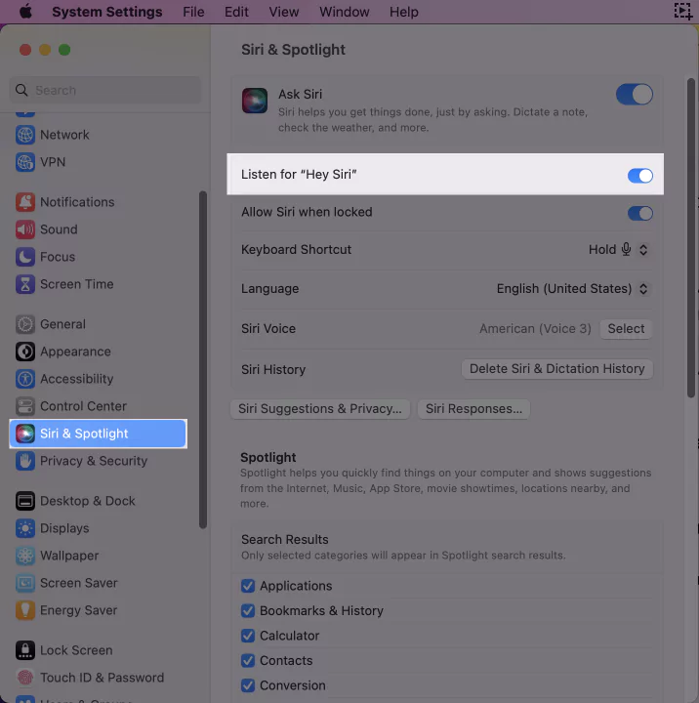The width and height of the screenshot is (699, 703).
Task: Select Screen Time sidebar label
Action: click(x=77, y=284)
